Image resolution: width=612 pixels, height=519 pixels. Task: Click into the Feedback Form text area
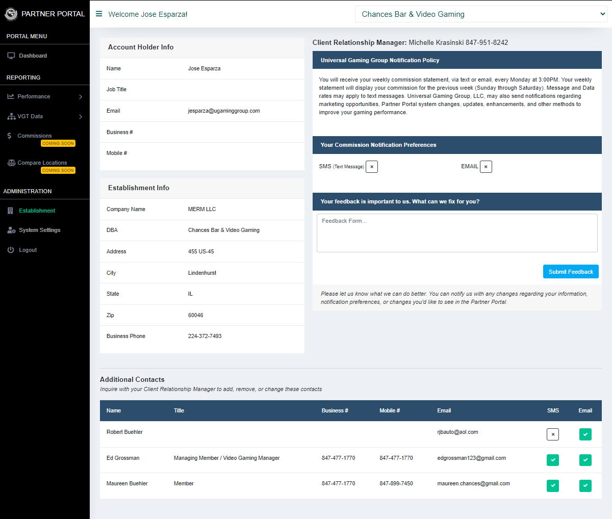[x=457, y=233]
